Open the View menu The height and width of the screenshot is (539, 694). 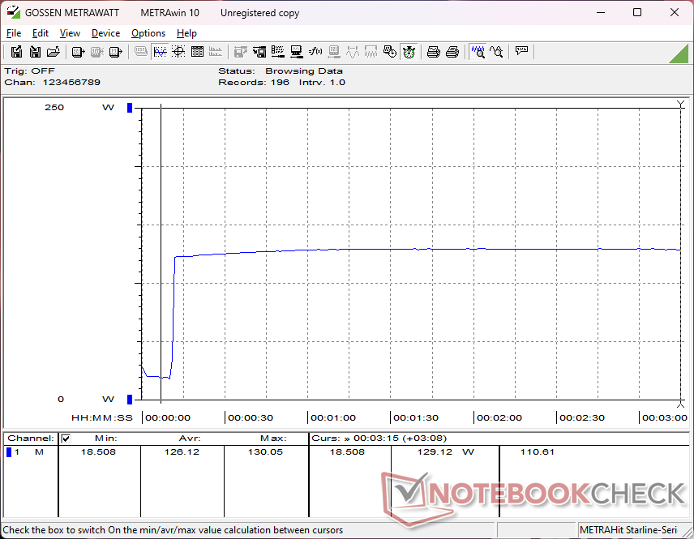tap(70, 33)
